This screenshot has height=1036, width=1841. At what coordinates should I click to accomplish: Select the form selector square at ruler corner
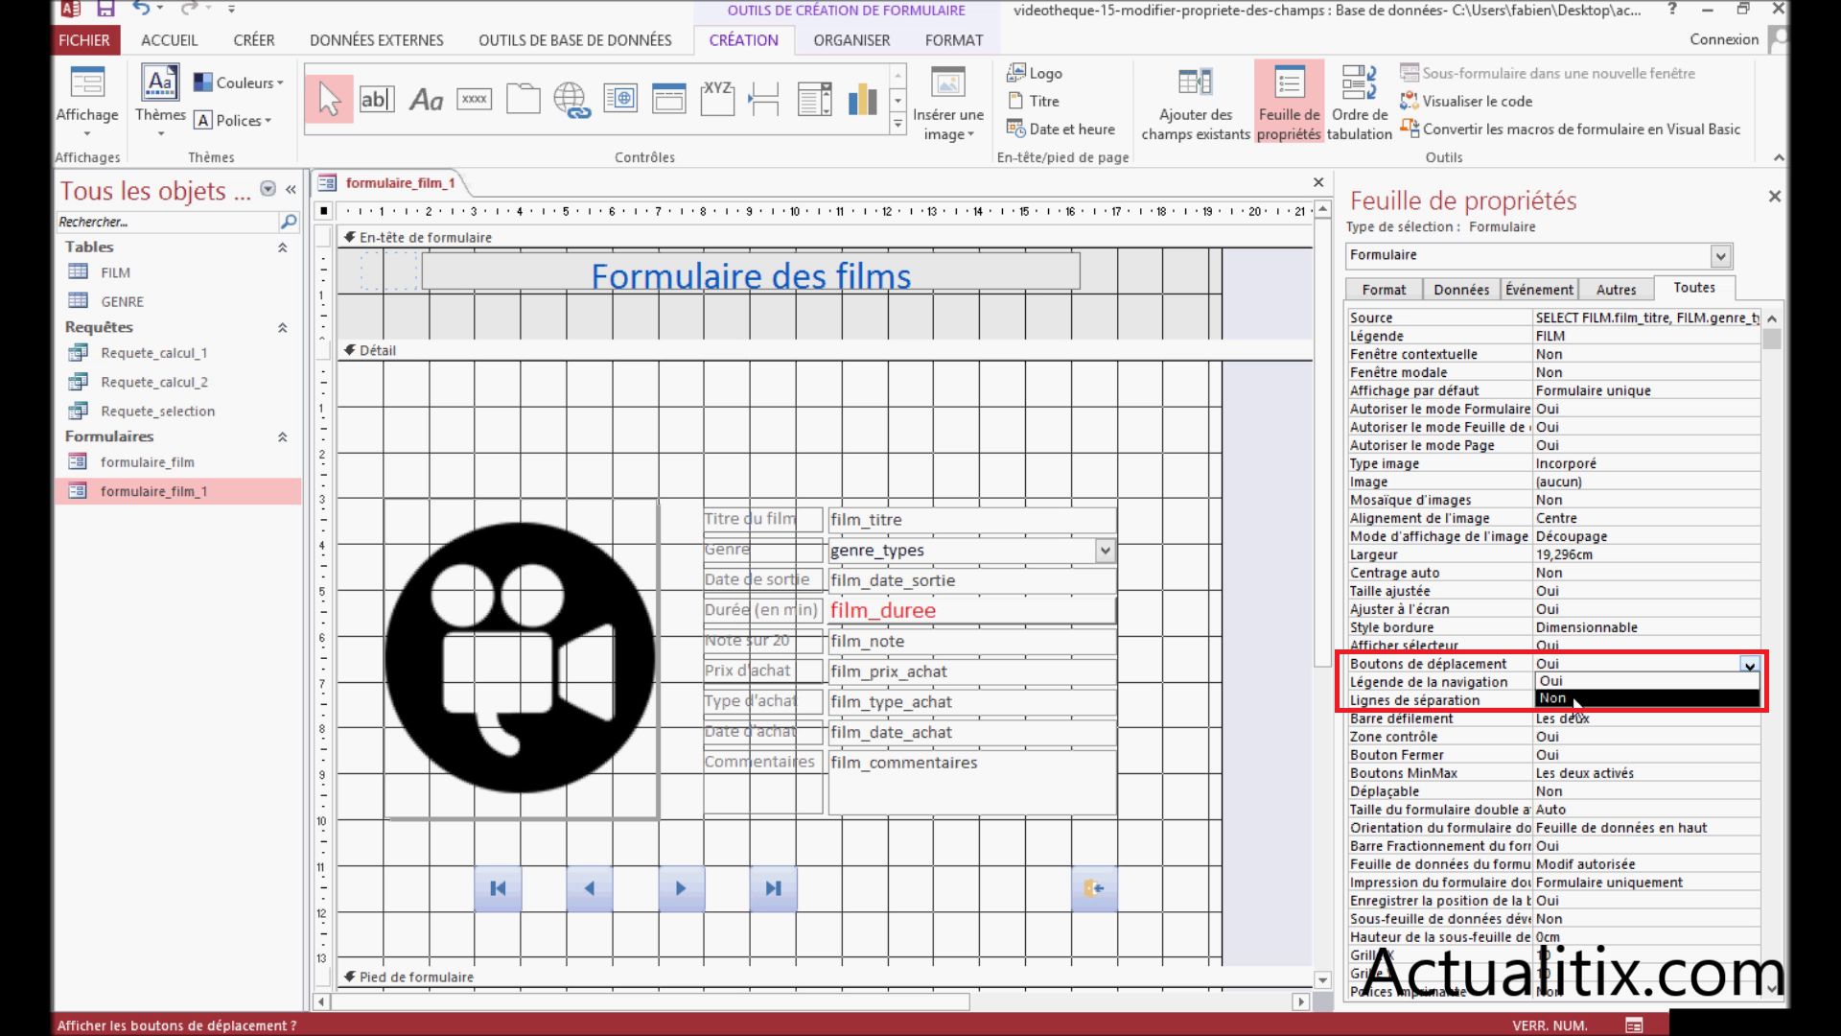point(324,211)
